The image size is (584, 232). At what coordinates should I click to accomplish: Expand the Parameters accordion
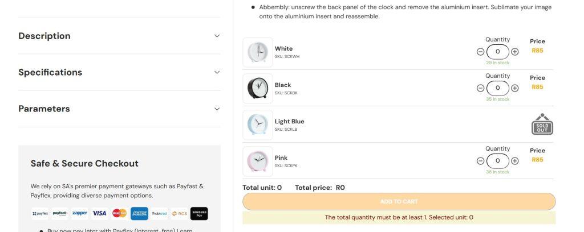[x=217, y=109]
